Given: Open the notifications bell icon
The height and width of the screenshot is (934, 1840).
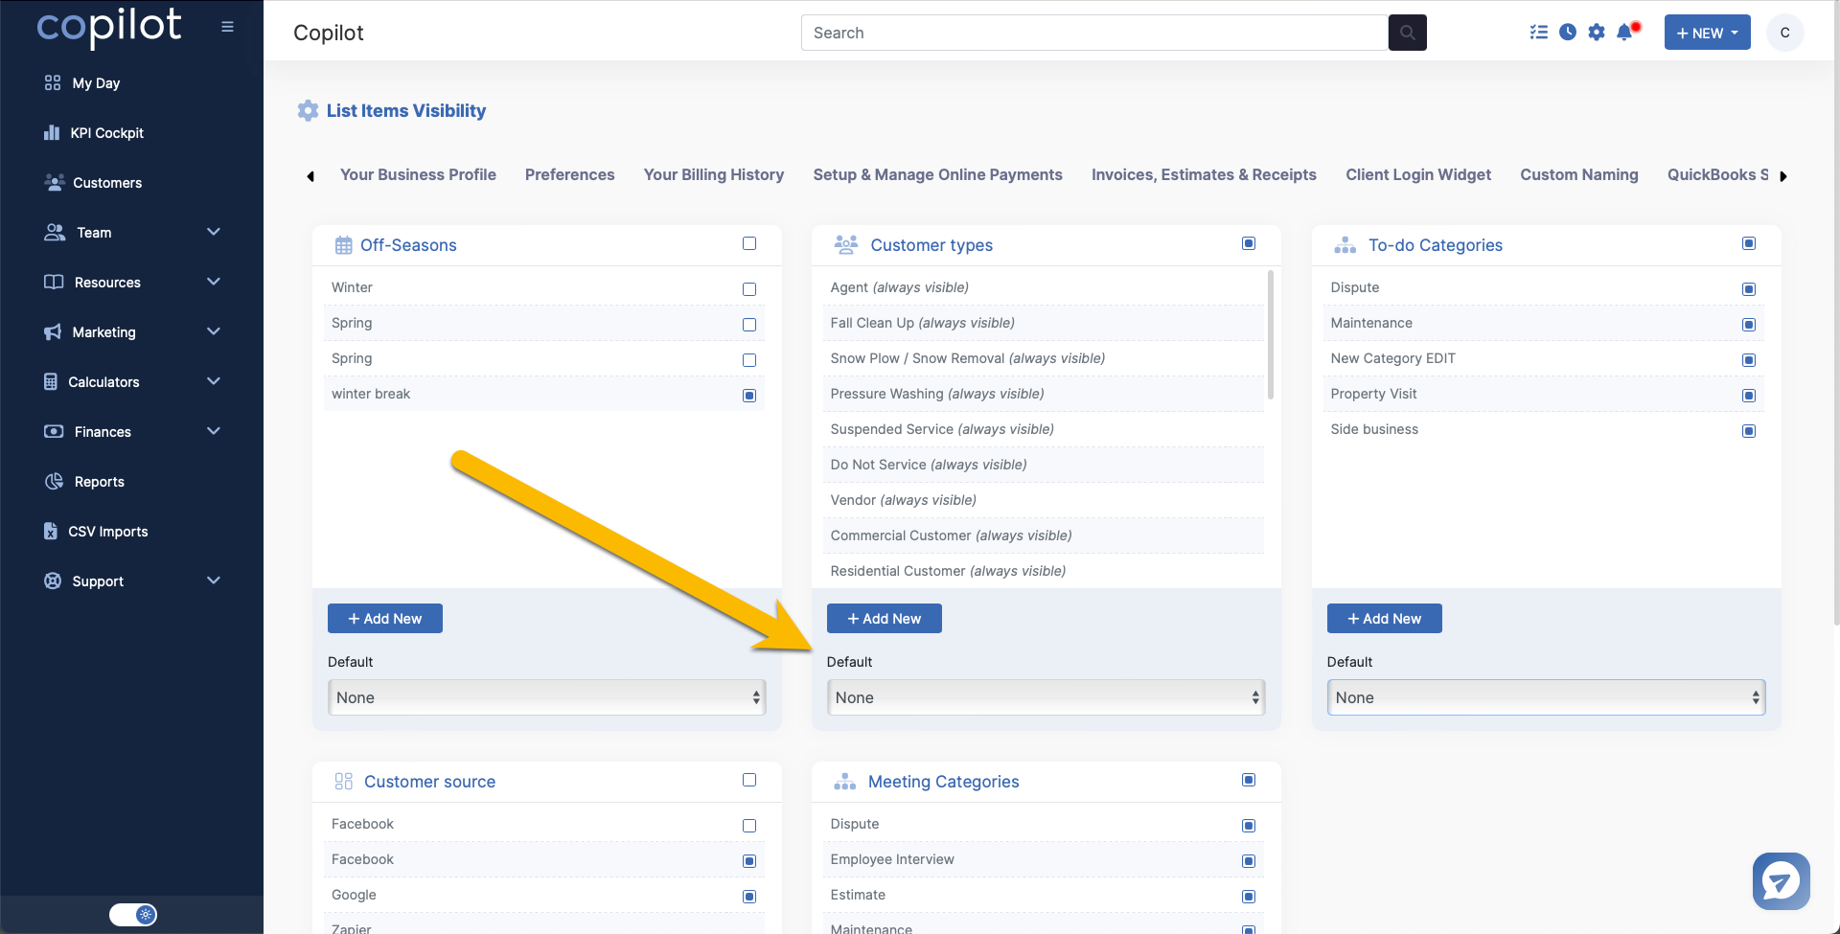Looking at the screenshot, I should [x=1624, y=33].
